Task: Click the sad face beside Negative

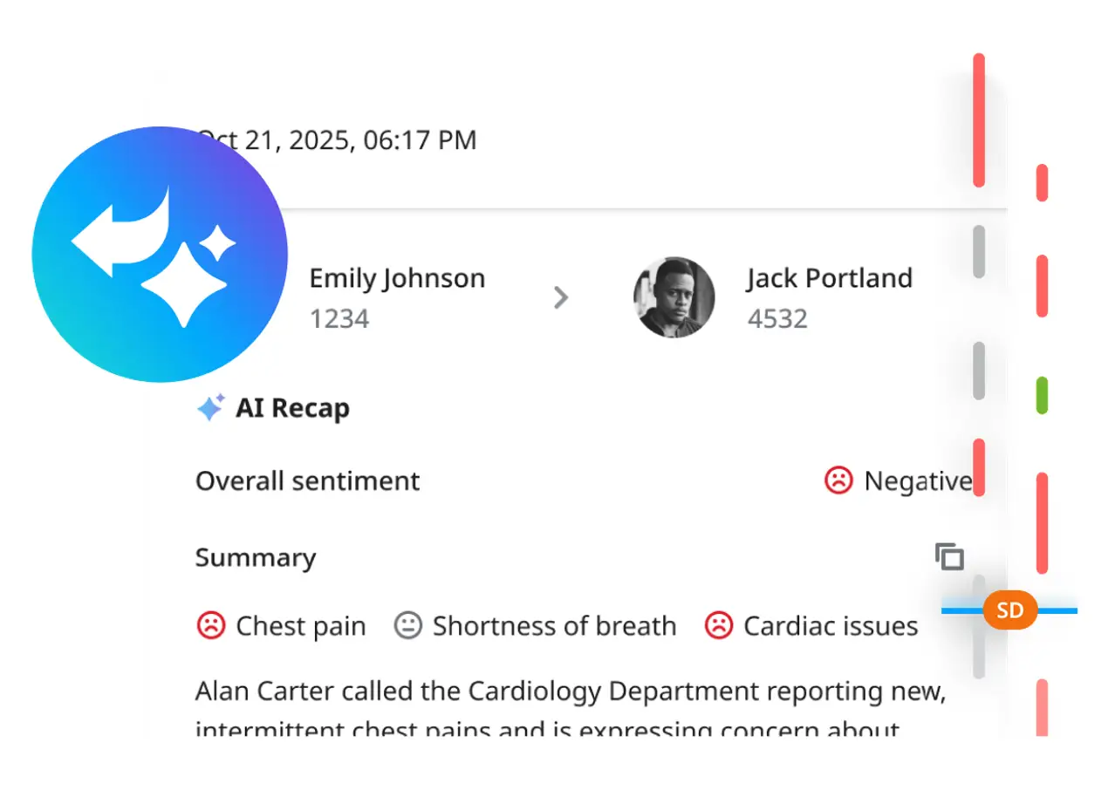Action: pos(838,480)
